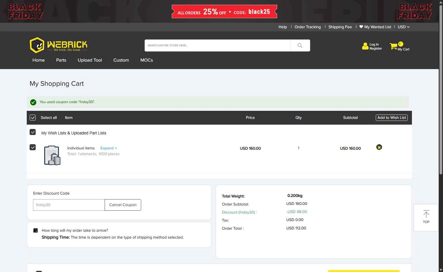Click the row subtotal USD 160.00 in Subtotal column
This screenshot has height=272, width=443.
(x=350, y=148)
